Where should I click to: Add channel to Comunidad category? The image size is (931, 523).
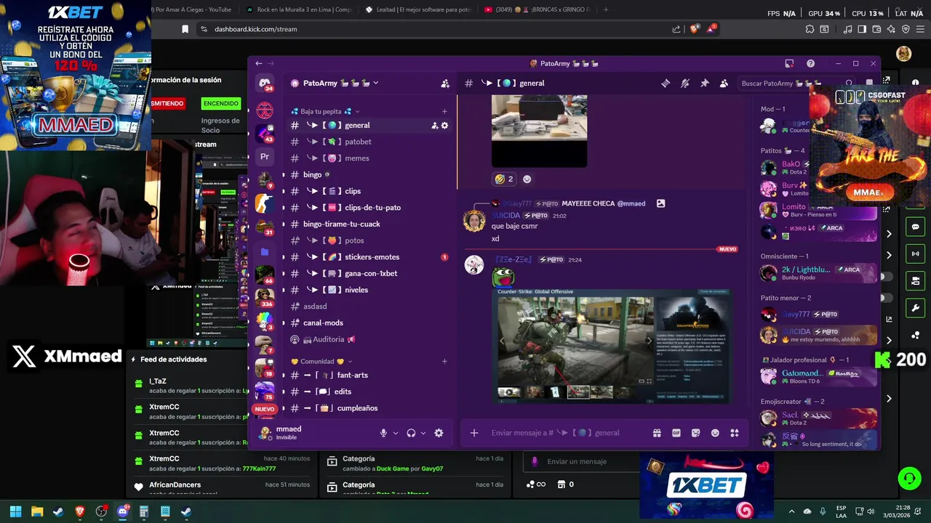[444, 361]
